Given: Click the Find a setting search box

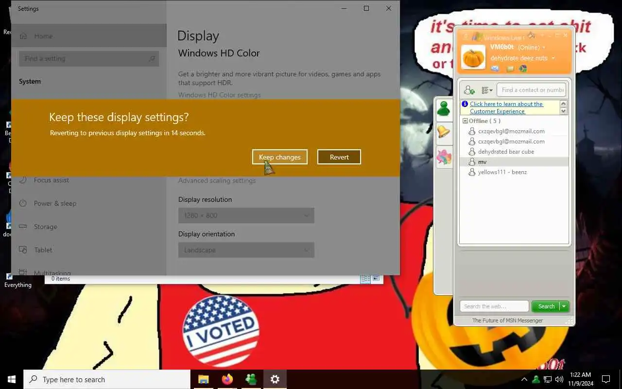Looking at the screenshot, I should (x=89, y=58).
